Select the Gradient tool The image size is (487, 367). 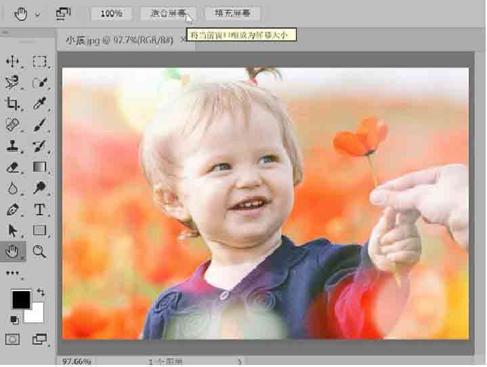pyautogui.click(x=40, y=167)
